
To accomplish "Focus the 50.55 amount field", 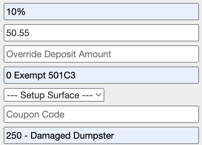I will pyautogui.click(x=101, y=33).
